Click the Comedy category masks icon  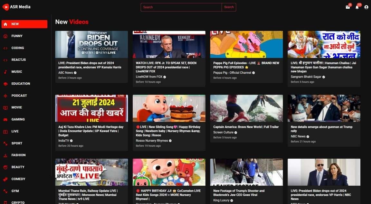tap(5, 179)
